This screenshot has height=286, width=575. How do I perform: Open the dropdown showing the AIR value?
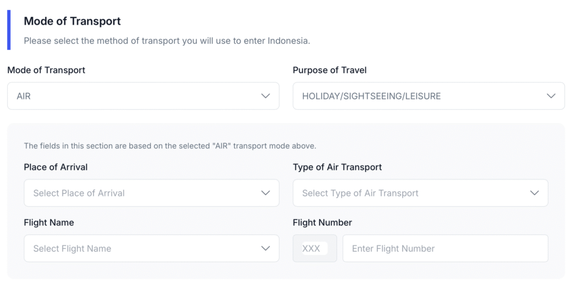143,96
